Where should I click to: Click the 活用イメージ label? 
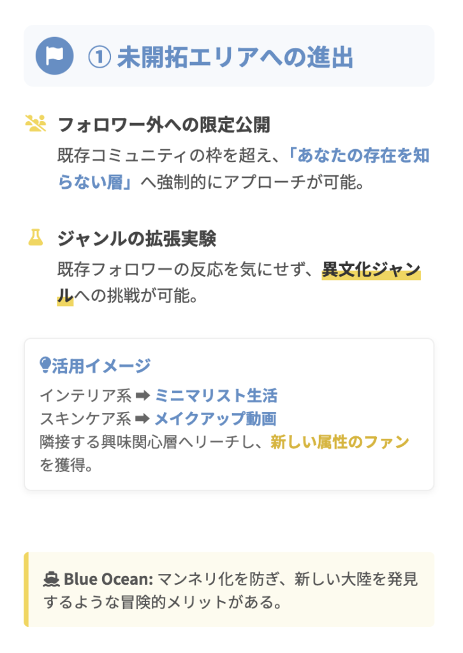101,365
